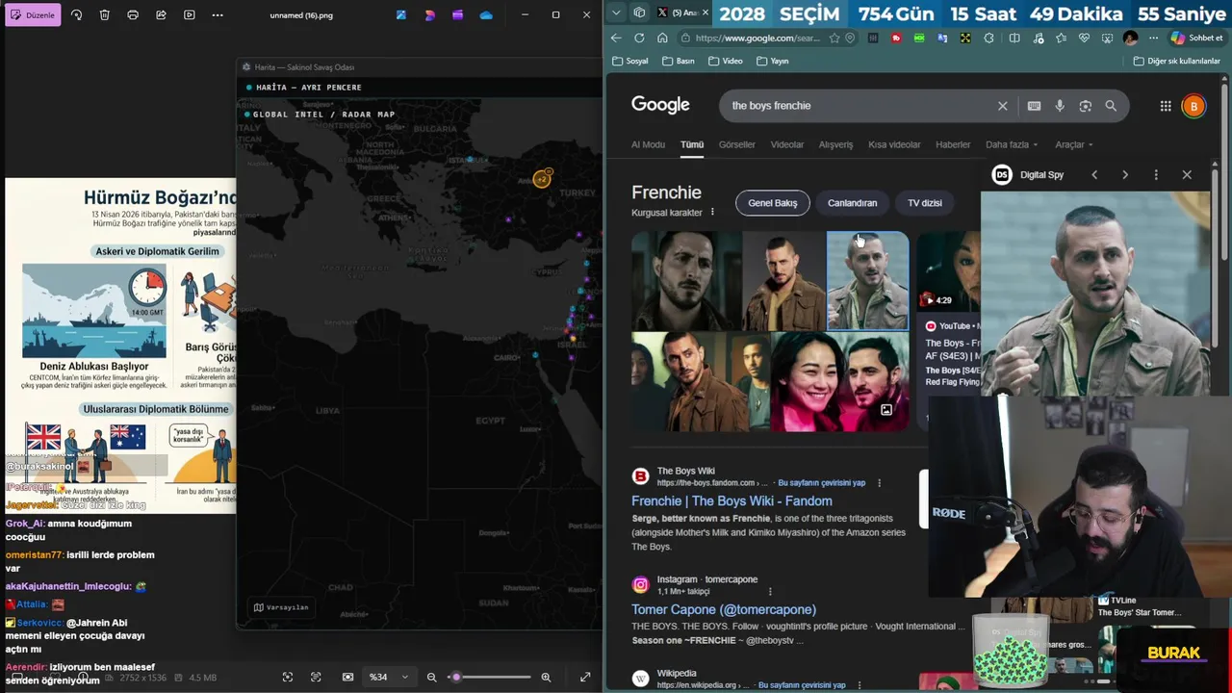Viewport: 1232px width, 693px height.
Task: Open Edge extensions puzzle icon
Action: (988, 38)
